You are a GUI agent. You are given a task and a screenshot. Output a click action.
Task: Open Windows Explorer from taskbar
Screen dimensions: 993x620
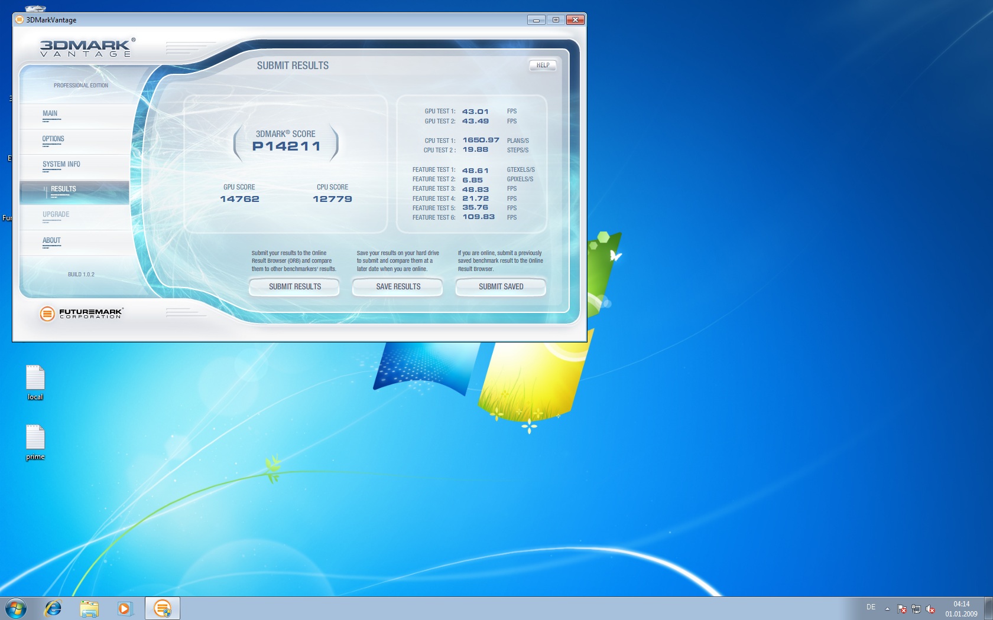[x=89, y=608]
